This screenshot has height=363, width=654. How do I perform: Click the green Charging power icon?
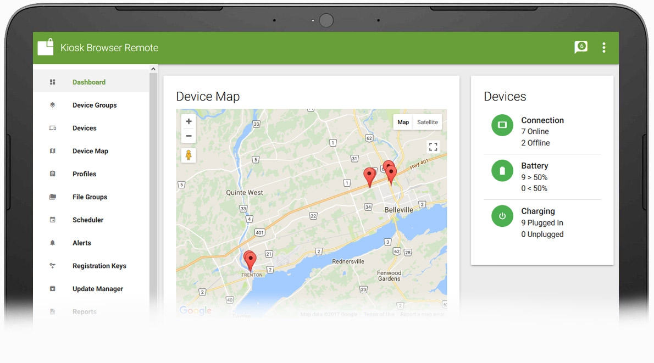pyautogui.click(x=502, y=216)
